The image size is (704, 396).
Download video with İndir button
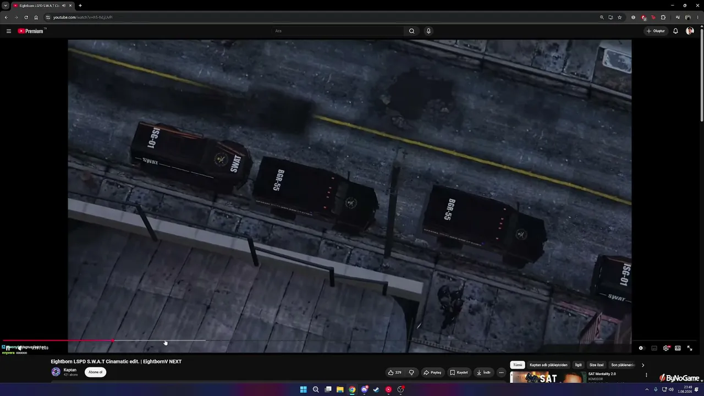click(484, 372)
